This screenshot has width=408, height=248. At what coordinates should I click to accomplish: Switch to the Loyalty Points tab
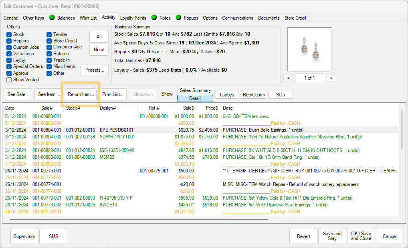point(133,18)
